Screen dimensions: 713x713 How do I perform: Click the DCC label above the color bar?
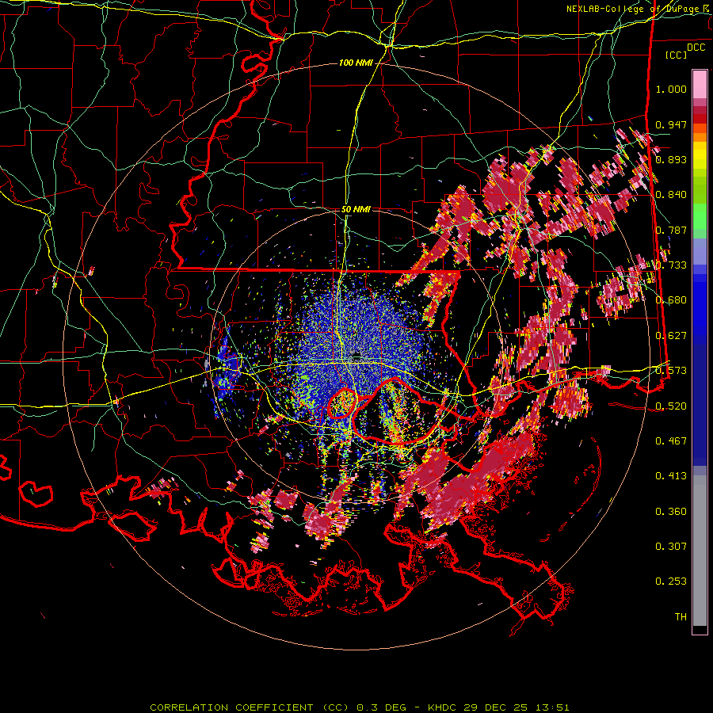click(696, 48)
